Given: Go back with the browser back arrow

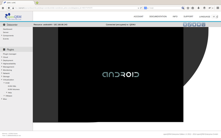Looking at the screenshot, I should (9, 8).
